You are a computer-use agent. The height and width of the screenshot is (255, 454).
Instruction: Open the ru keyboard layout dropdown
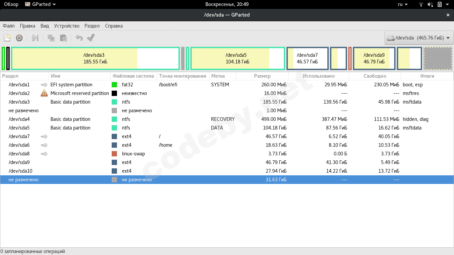402,4
